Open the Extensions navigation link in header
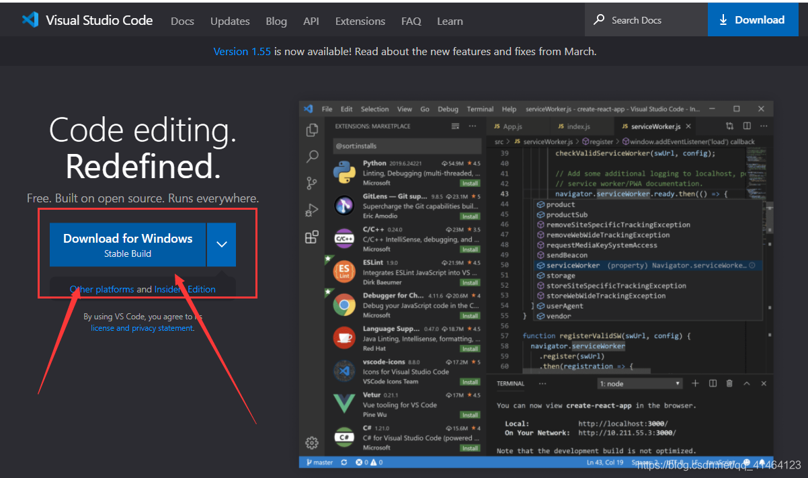The image size is (808, 478). pyautogui.click(x=360, y=21)
